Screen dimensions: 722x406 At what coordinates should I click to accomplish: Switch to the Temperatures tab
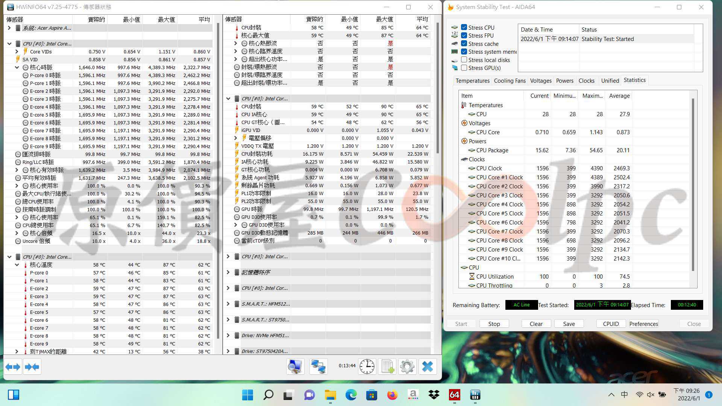[x=472, y=80]
